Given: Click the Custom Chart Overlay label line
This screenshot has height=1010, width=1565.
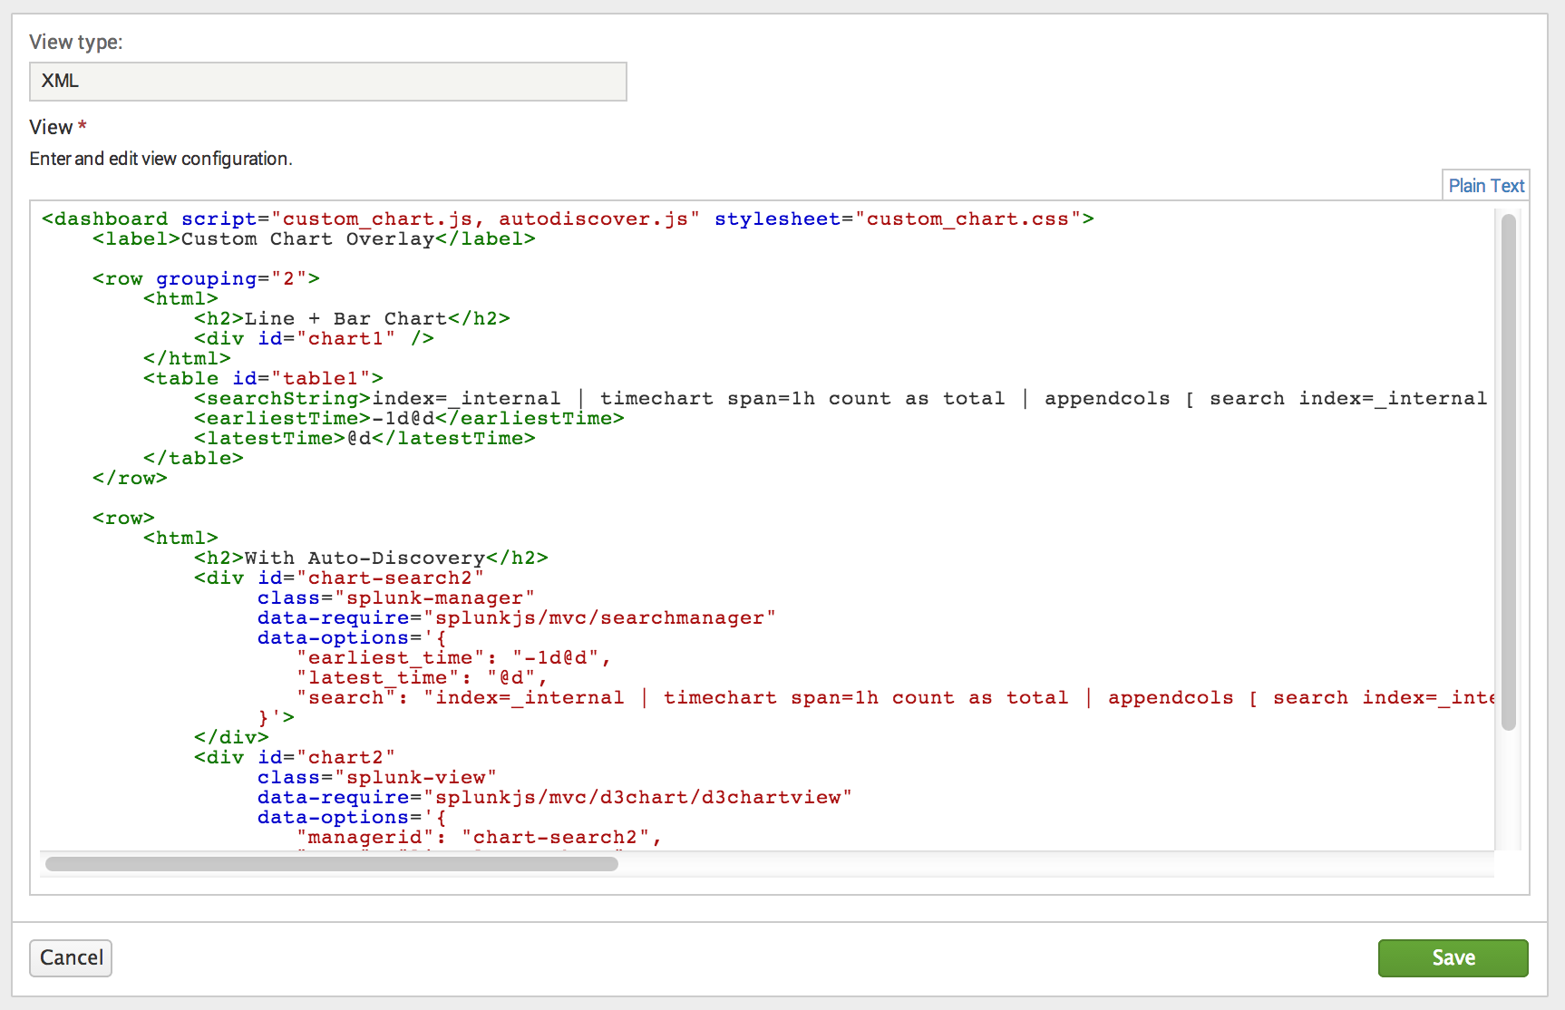Looking at the screenshot, I should pos(313,239).
